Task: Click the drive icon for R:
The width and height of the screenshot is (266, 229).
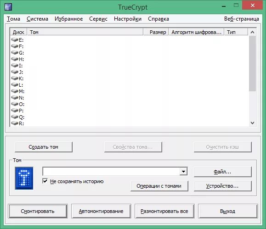Action: (x=15, y=123)
